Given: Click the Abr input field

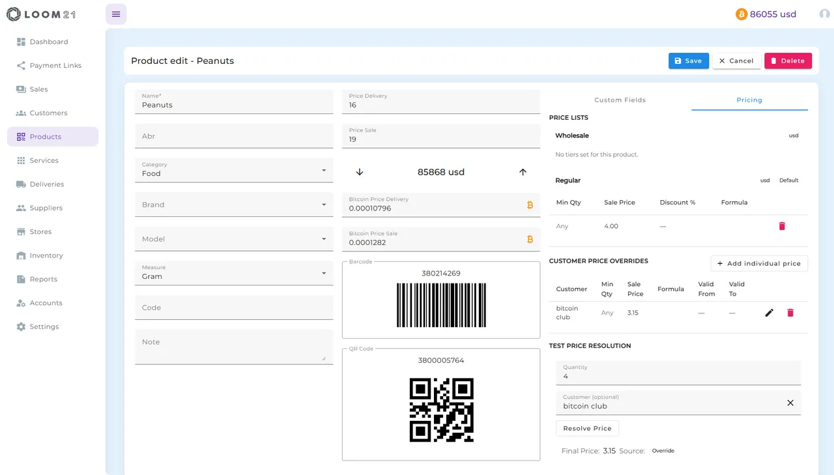Looking at the screenshot, I should [x=234, y=136].
